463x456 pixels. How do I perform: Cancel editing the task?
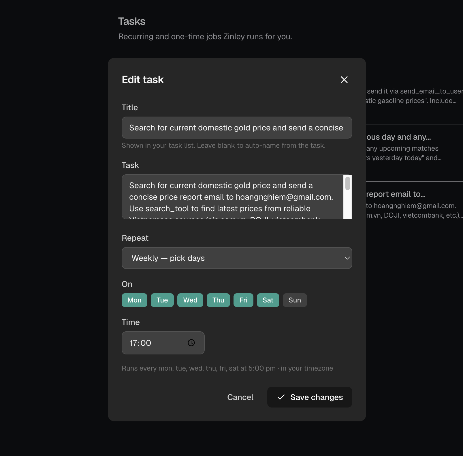coord(240,397)
